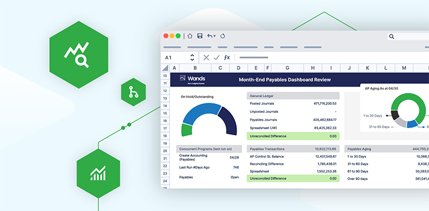The image size is (429, 211).
Task: Click the Last Run #Days Ago label
Action: (x=194, y=168)
